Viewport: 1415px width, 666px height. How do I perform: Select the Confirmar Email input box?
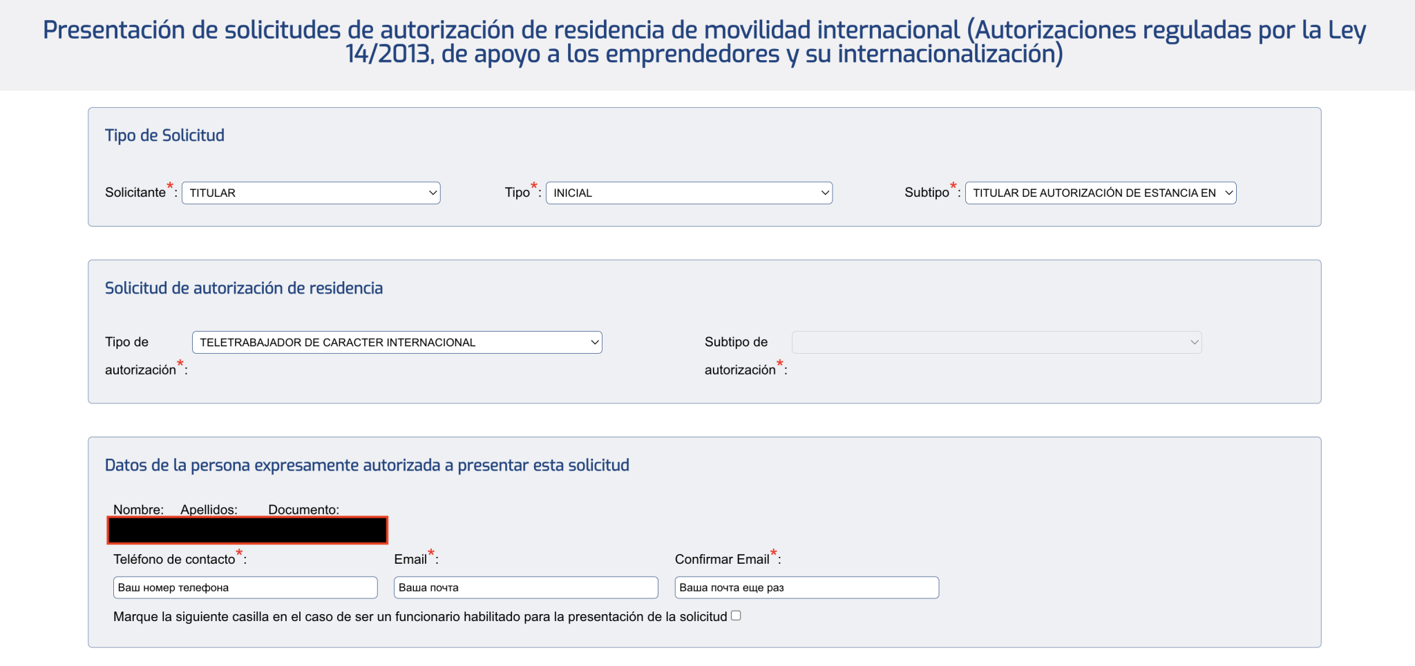click(x=806, y=588)
